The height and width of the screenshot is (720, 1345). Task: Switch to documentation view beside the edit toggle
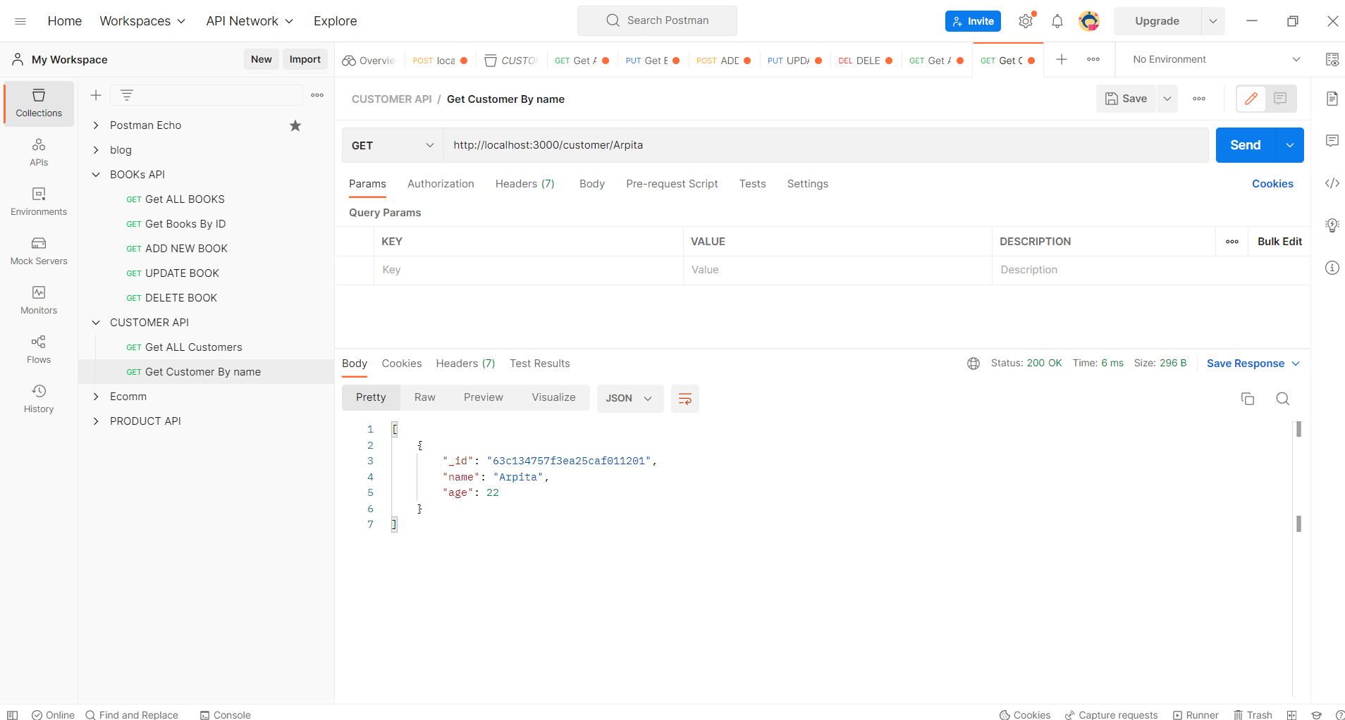[1279, 99]
